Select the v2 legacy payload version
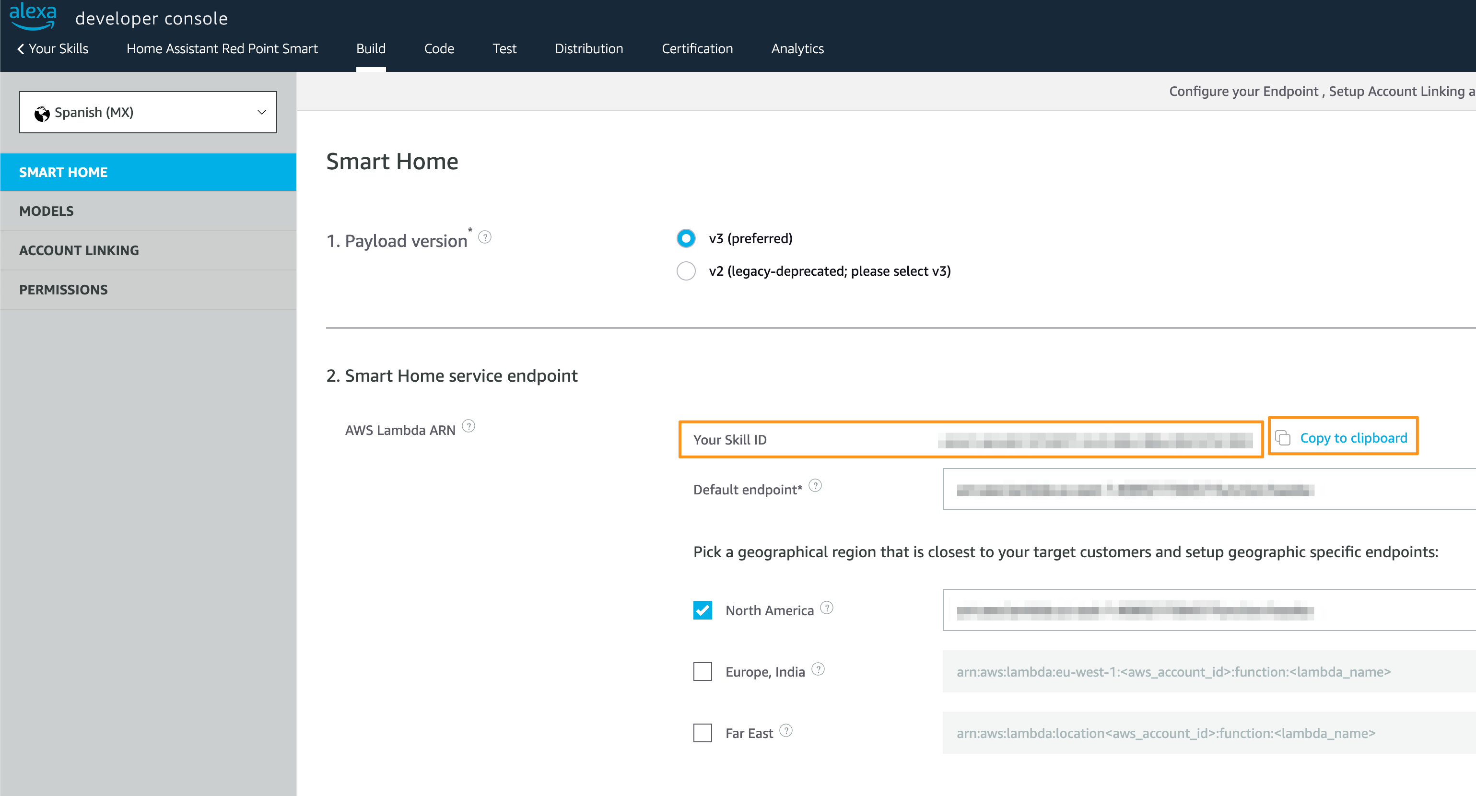Screen dimensions: 1476x796 click(685, 270)
